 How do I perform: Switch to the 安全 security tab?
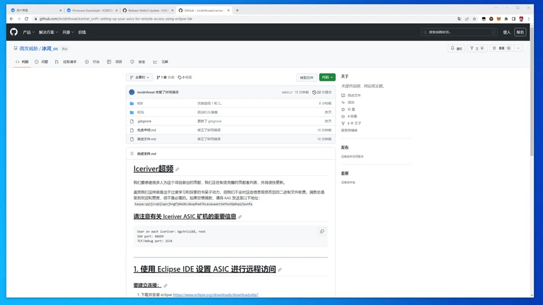[x=138, y=62]
